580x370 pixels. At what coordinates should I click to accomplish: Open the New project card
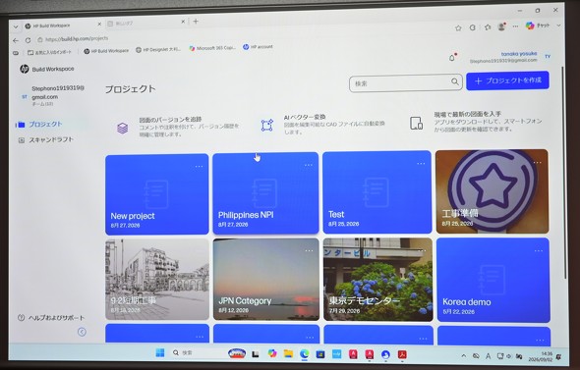coord(157,194)
